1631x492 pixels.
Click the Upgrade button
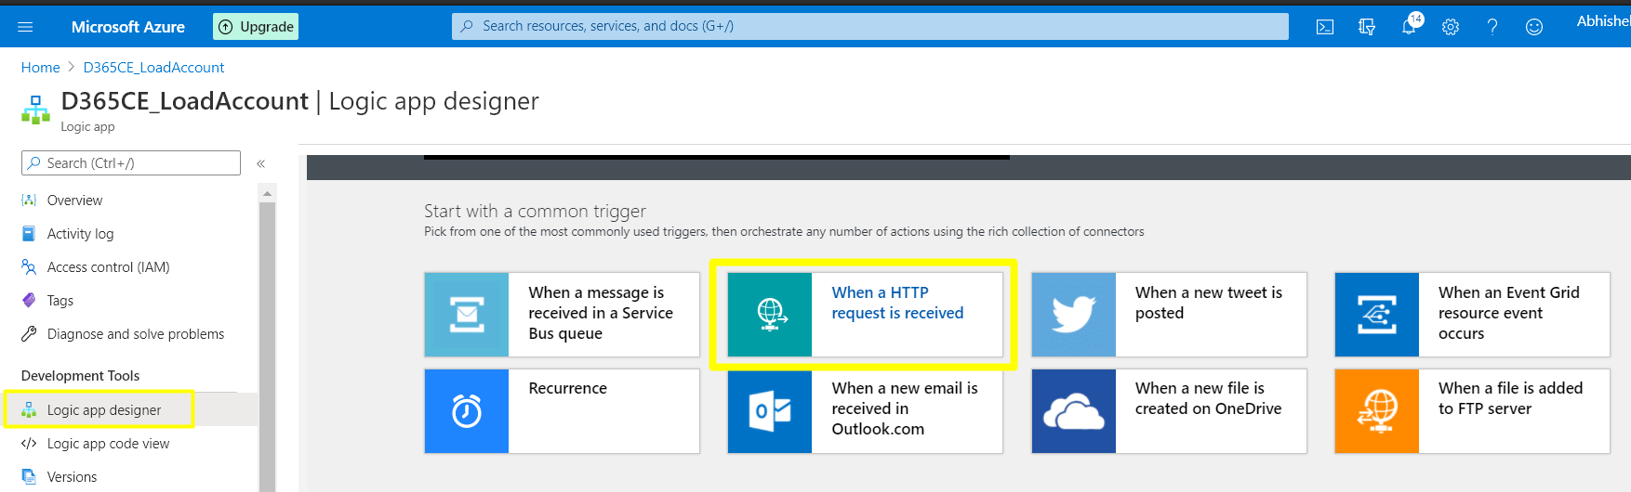click(256, 27)
